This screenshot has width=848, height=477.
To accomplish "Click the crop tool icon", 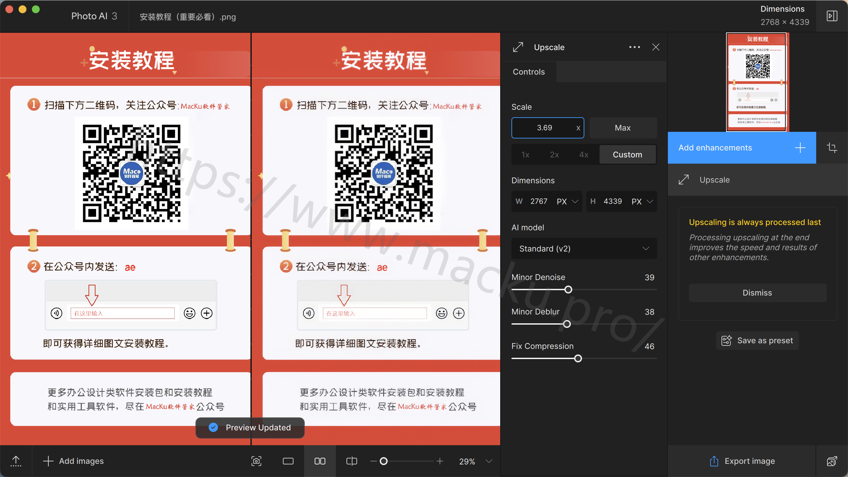I will click(832, 147).
